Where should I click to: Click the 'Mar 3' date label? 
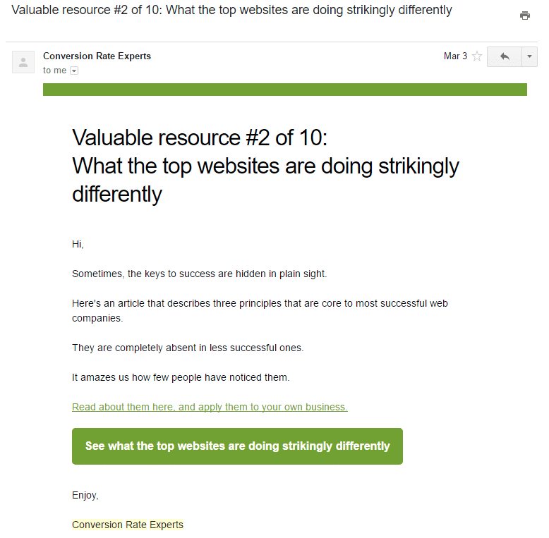pyautogui.click(x=455, y=56)
